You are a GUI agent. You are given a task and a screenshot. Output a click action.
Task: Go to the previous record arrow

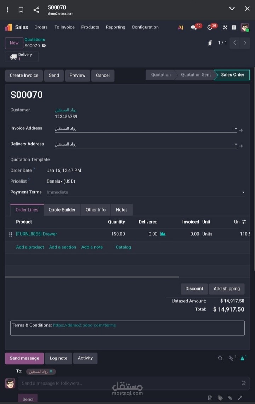pos(235,43)
